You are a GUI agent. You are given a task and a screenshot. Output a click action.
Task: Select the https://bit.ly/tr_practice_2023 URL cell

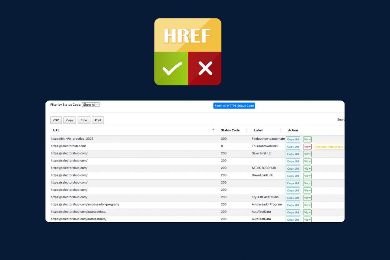72,139
